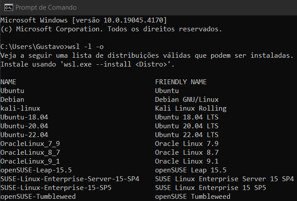Image resolution: width=297 pixels, height=201 pixels.
Task: Click 'SUSE-Linux-Enterprise-Server-15-SP4' distribution name
Action: [70, 179]
